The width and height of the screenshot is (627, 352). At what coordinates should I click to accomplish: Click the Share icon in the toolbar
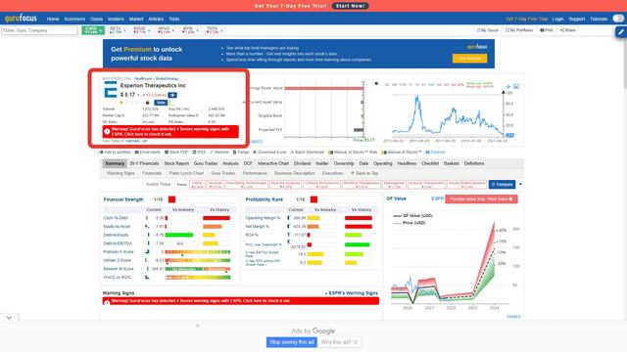[x=561, y=30]
